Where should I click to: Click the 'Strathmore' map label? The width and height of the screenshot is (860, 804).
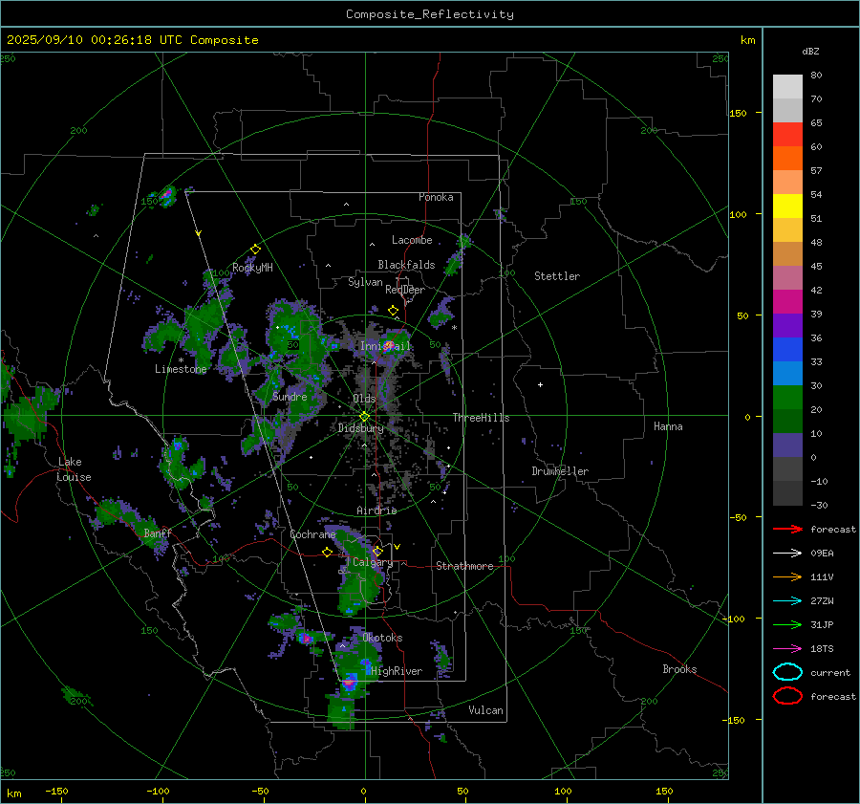click(x=465, y=566)
